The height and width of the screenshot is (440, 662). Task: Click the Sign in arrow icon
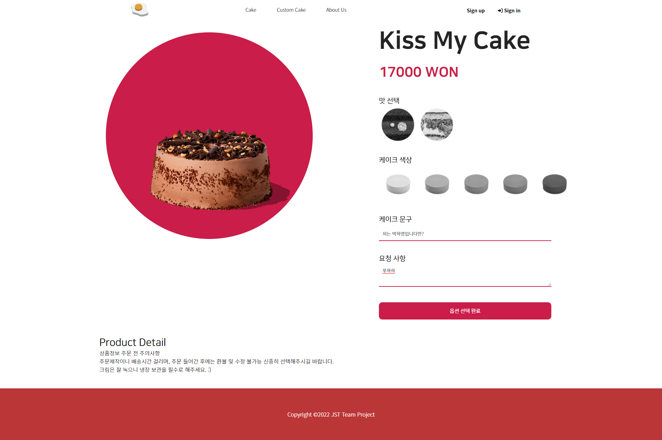pos(500,11)
